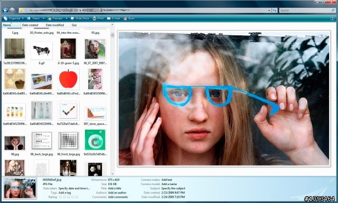Select the 08_back_large.jpg thumbnail
338x203 pixels.
pos(42,141)
